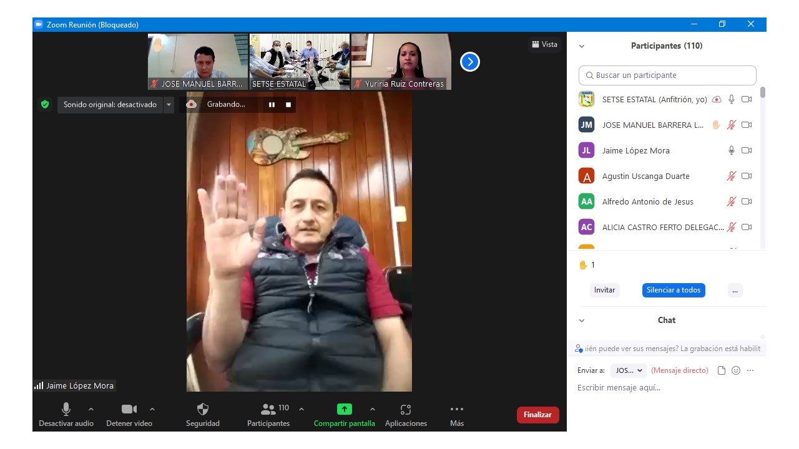Stop the recording
The width and height of the screenshot is (799, 449).
click(x=288, y=105)
